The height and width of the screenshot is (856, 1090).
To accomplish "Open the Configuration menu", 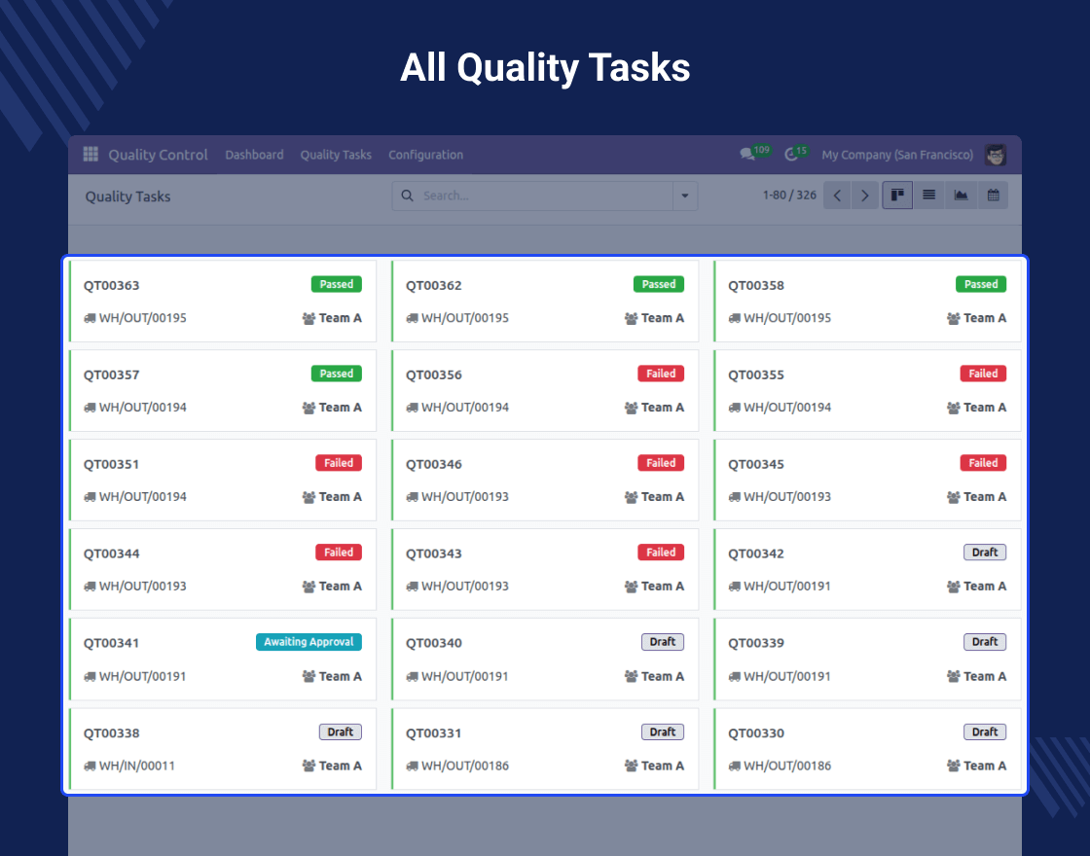I will (x=425, y=155).
